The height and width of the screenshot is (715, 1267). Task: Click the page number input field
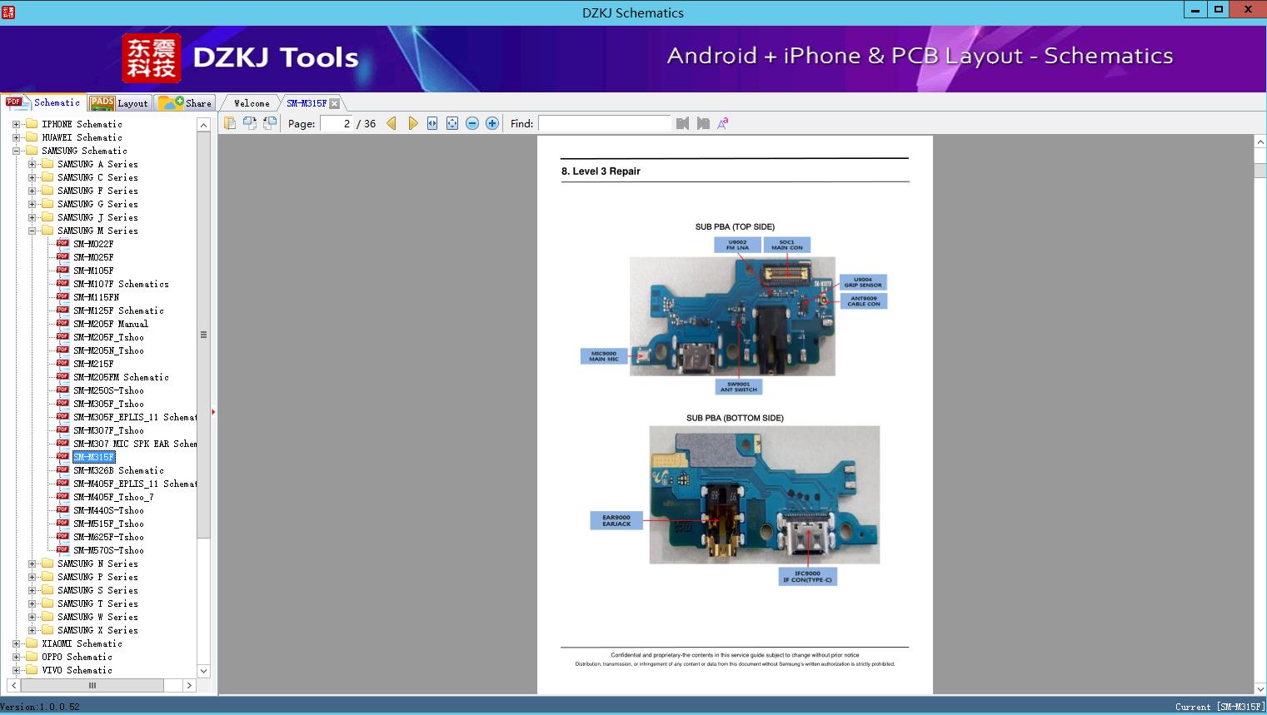(x=337, y=123)
